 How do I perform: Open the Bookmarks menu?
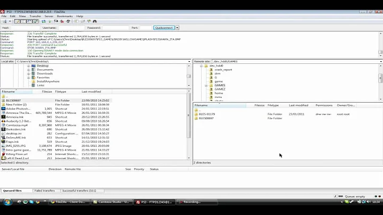tap(65, 16)
